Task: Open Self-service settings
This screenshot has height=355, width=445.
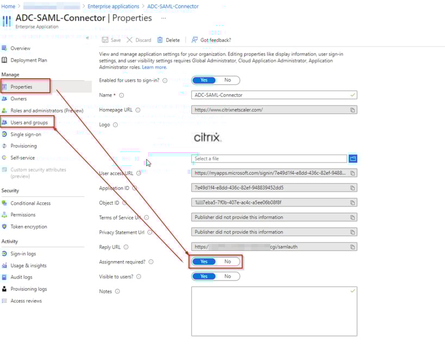Action: 22,158
